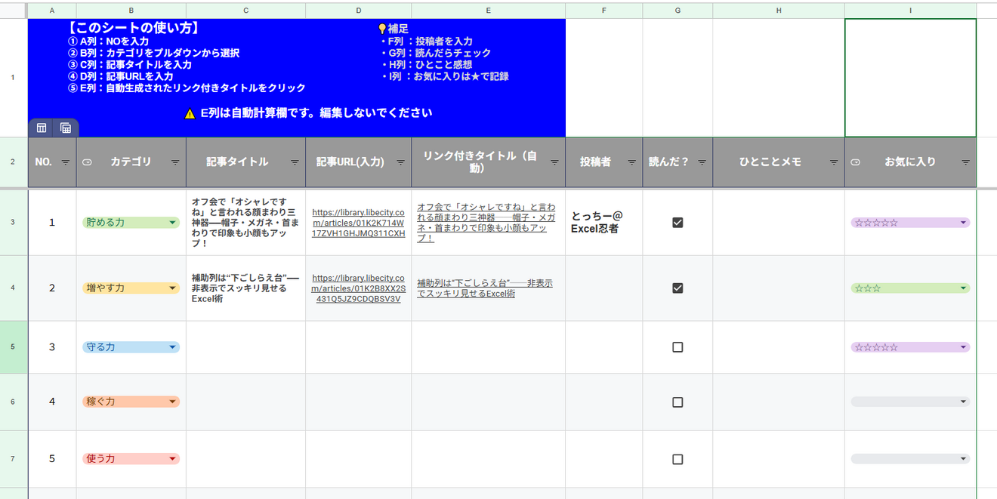Check the 読んだ？ checkbox for row NO.3
The image size is (997, 499).
[x=677, y=347]
